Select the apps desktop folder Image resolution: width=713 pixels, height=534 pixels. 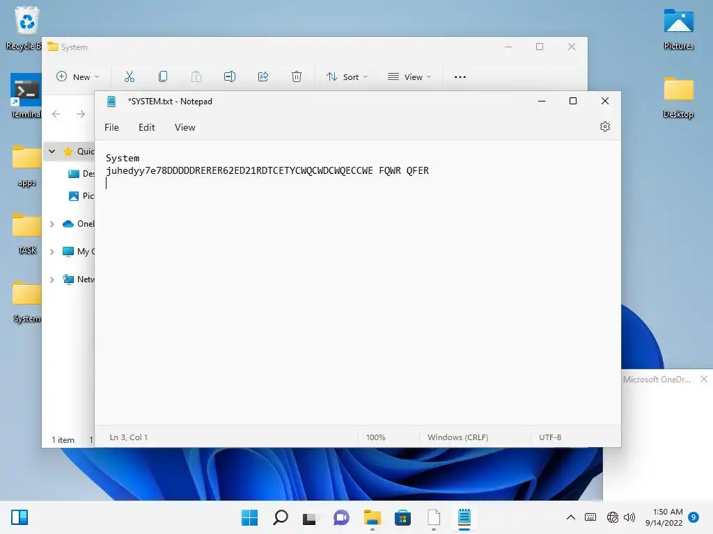26,165
